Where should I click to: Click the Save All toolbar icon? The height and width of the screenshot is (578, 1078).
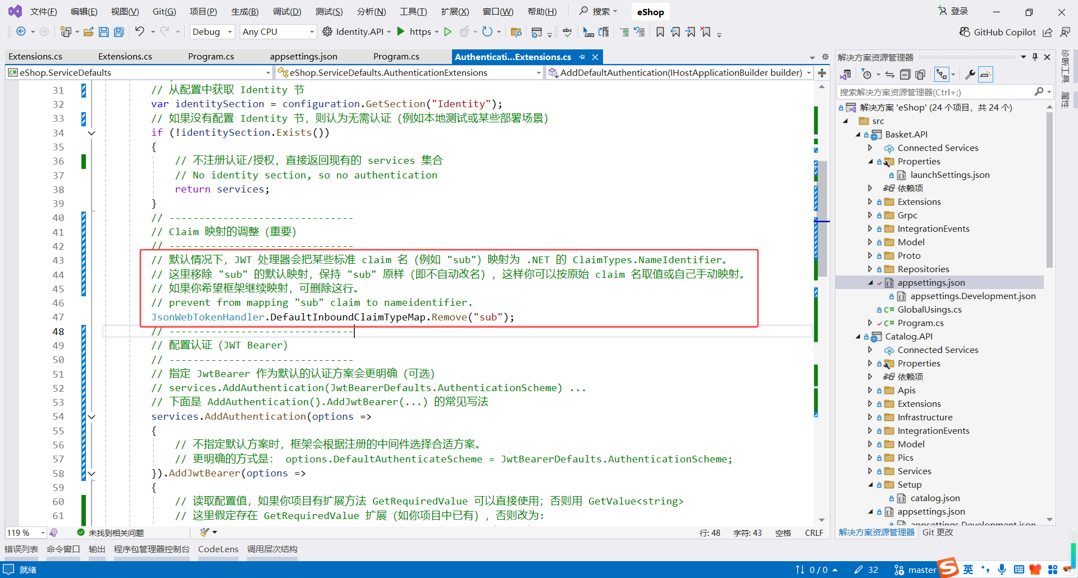pos(118,32)
